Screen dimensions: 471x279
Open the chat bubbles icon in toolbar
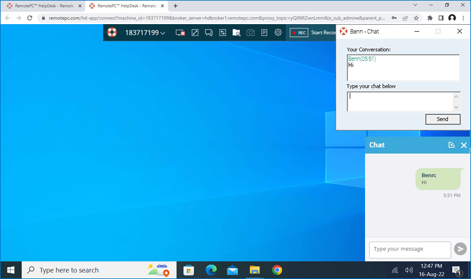click(x=209, y=33)
